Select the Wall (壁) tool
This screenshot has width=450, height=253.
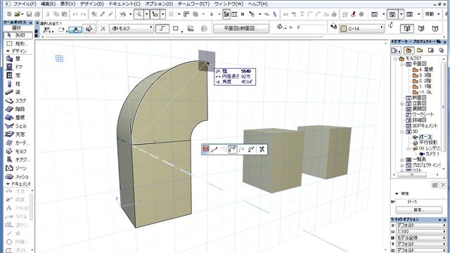pyautogui.click(x=17, y=58)
